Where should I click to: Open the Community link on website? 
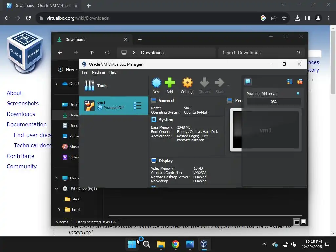(22, 166)
